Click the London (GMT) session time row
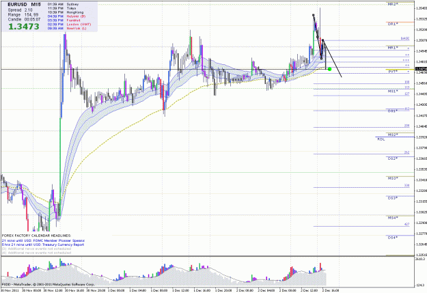The width and height of the screenshot is (427, 293). (69, 24)
